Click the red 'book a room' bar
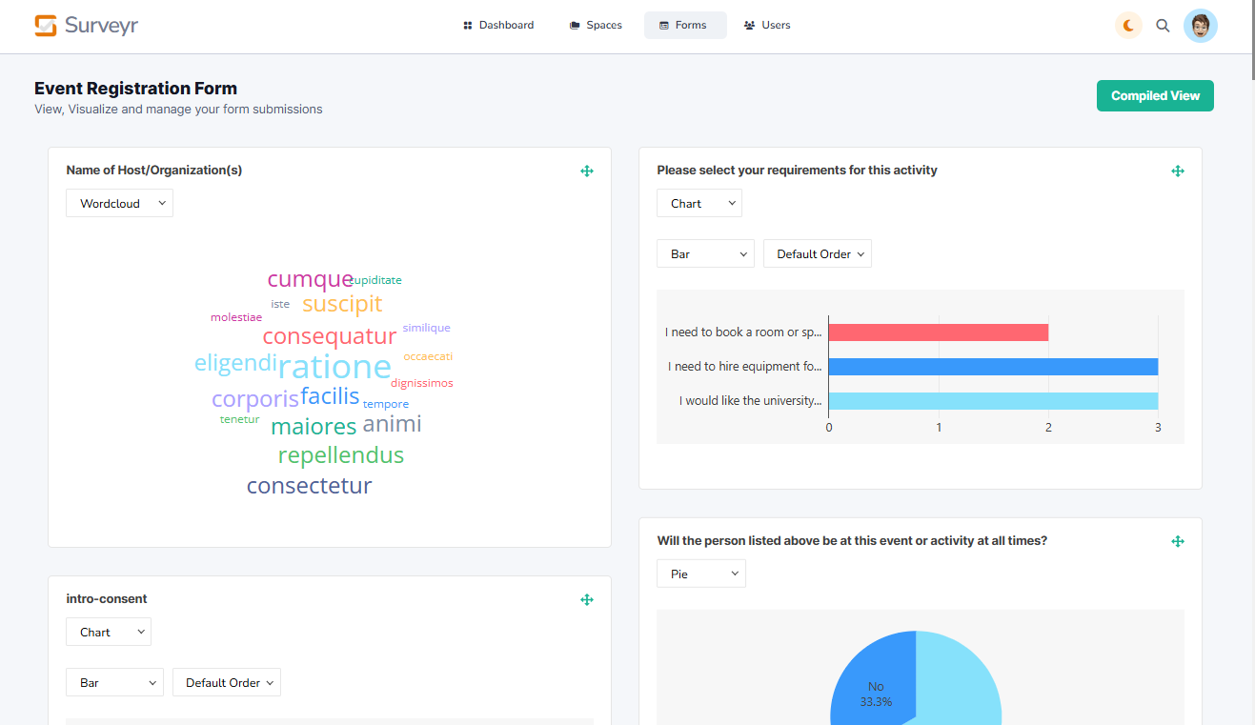This screenshot has height=725, width=1255. point(939,332)
